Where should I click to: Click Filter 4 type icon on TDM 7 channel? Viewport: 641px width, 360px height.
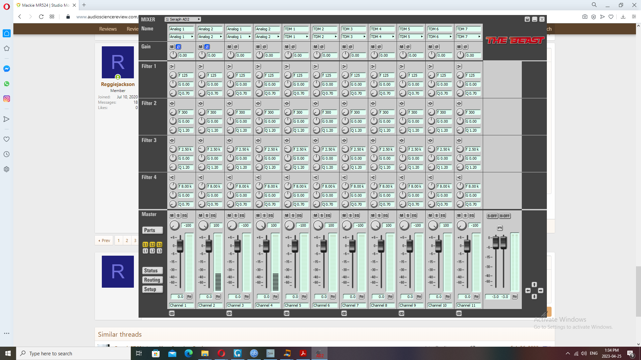(459, 178)
